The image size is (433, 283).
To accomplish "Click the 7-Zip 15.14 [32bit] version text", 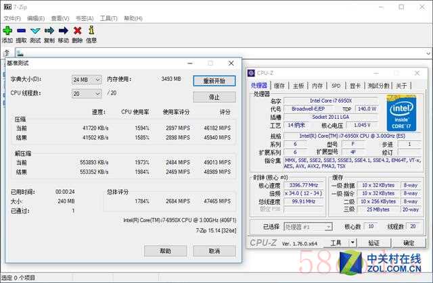I will pos(216,230).
